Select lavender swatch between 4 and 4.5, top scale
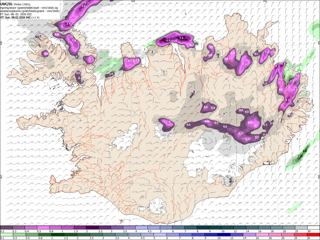Image resolution: width=320 pixels, height=240 pixels. (141, 228)
